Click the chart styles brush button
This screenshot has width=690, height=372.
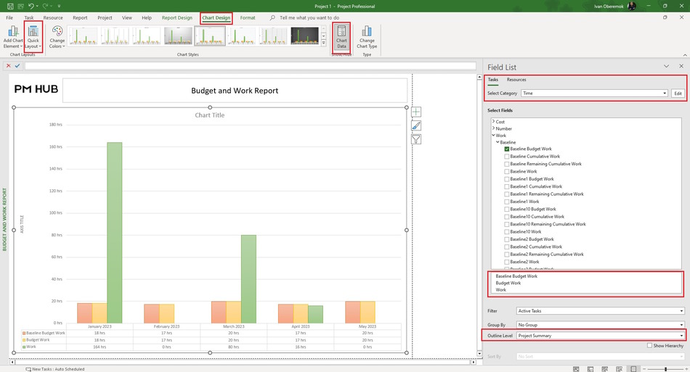416,125
